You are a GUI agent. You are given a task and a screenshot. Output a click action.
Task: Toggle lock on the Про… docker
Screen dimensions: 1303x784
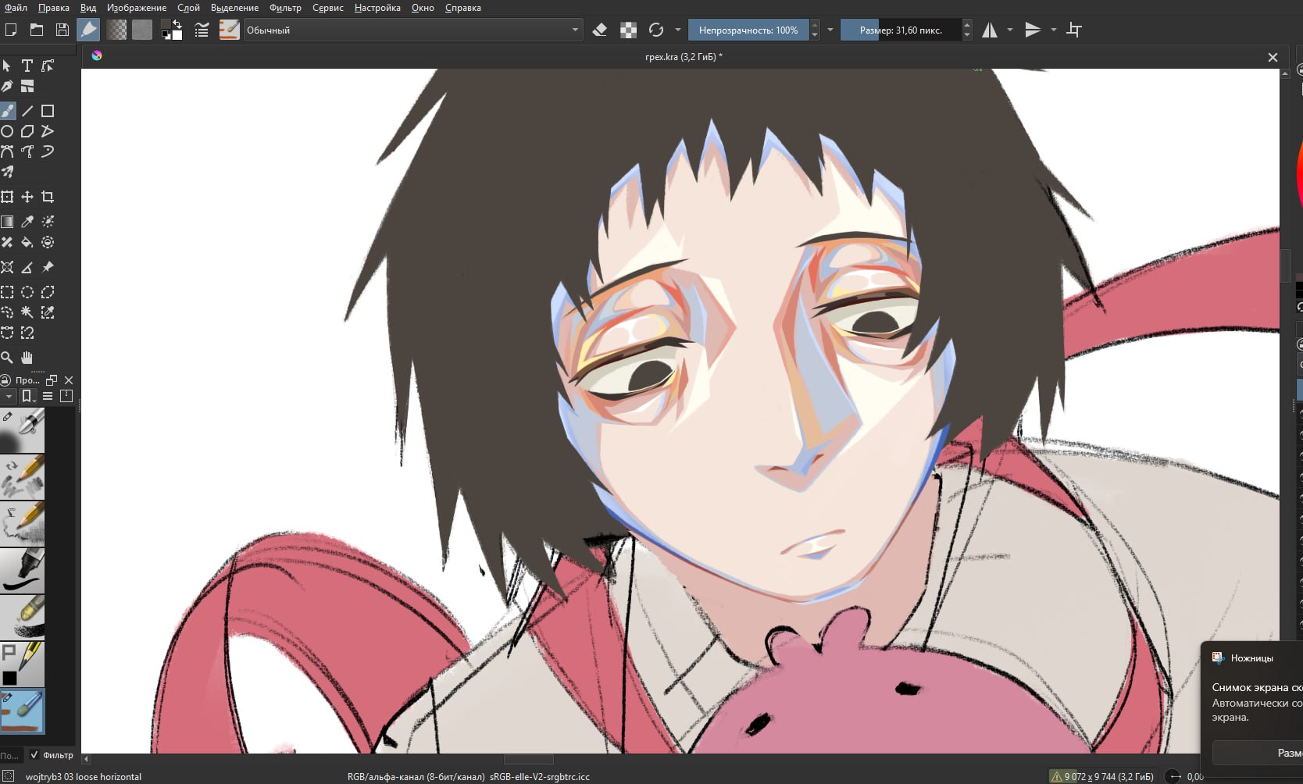5,380
